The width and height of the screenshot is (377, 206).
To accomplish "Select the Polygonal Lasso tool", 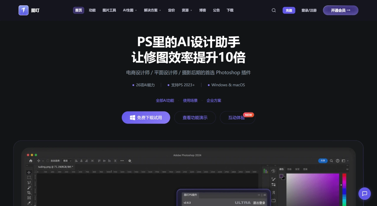I will pyautogui.click(x=29, y=183).
